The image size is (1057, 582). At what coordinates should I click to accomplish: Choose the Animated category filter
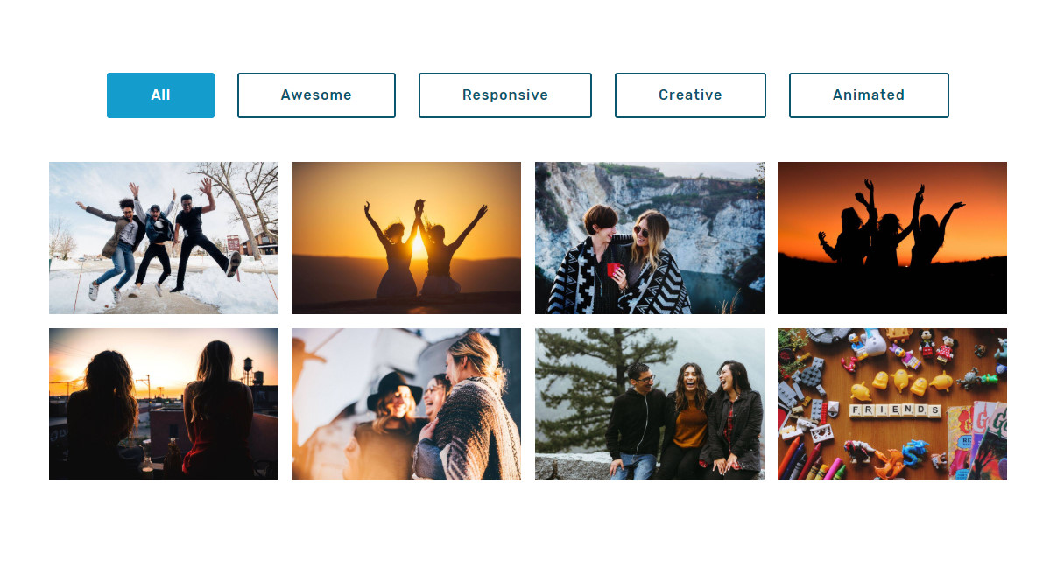click(869, 95)
